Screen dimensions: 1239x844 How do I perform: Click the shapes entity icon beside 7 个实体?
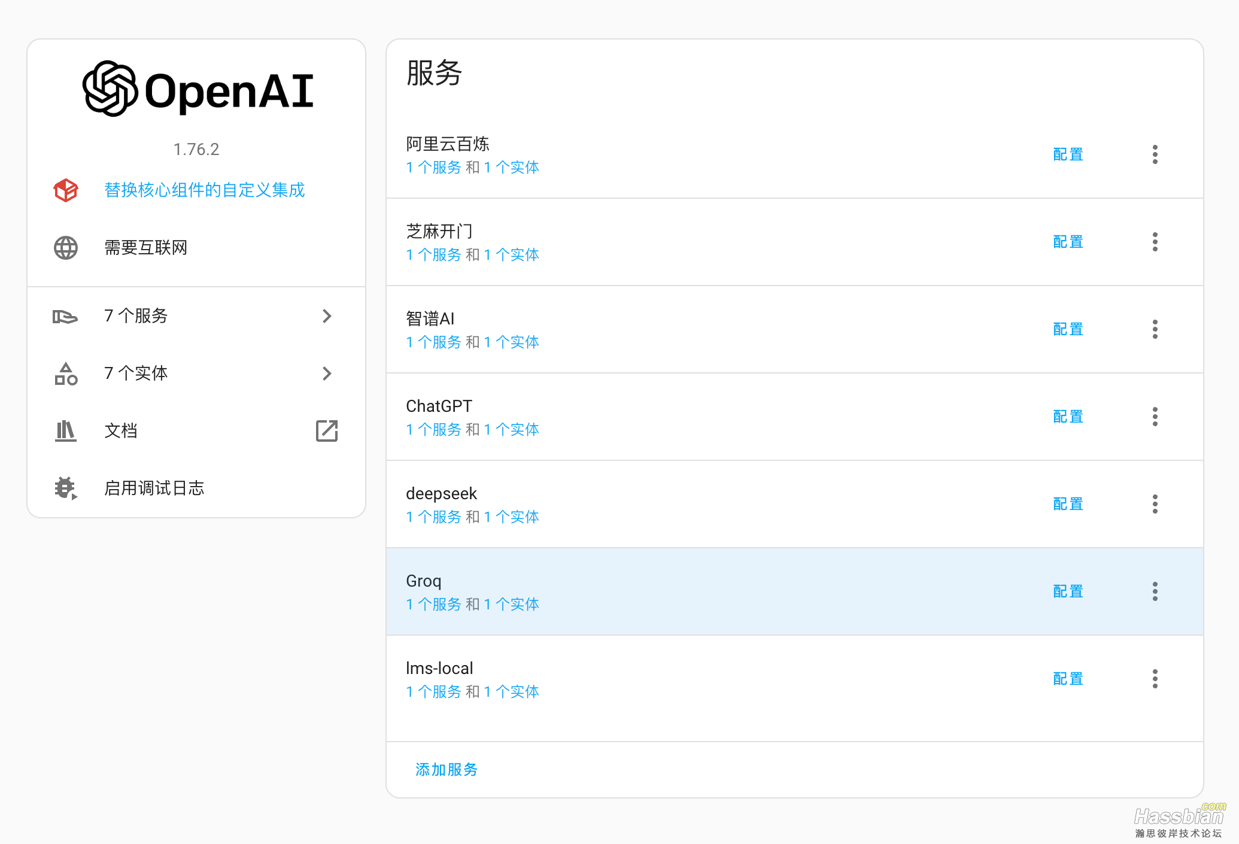(66, 374)
